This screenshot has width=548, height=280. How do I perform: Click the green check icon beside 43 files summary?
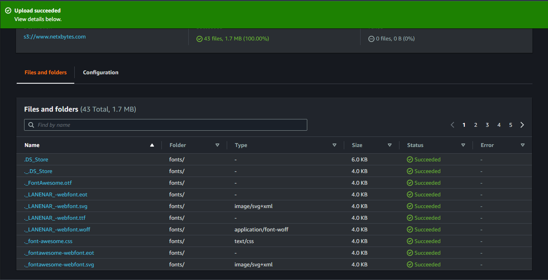point(200,39)
